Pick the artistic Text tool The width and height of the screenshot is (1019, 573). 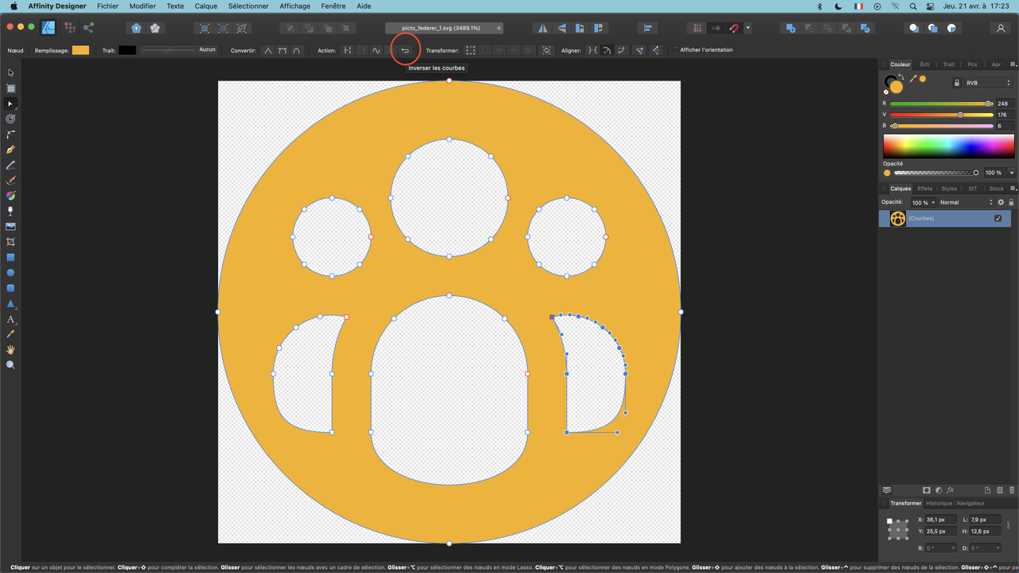click(x=10, y=319)
